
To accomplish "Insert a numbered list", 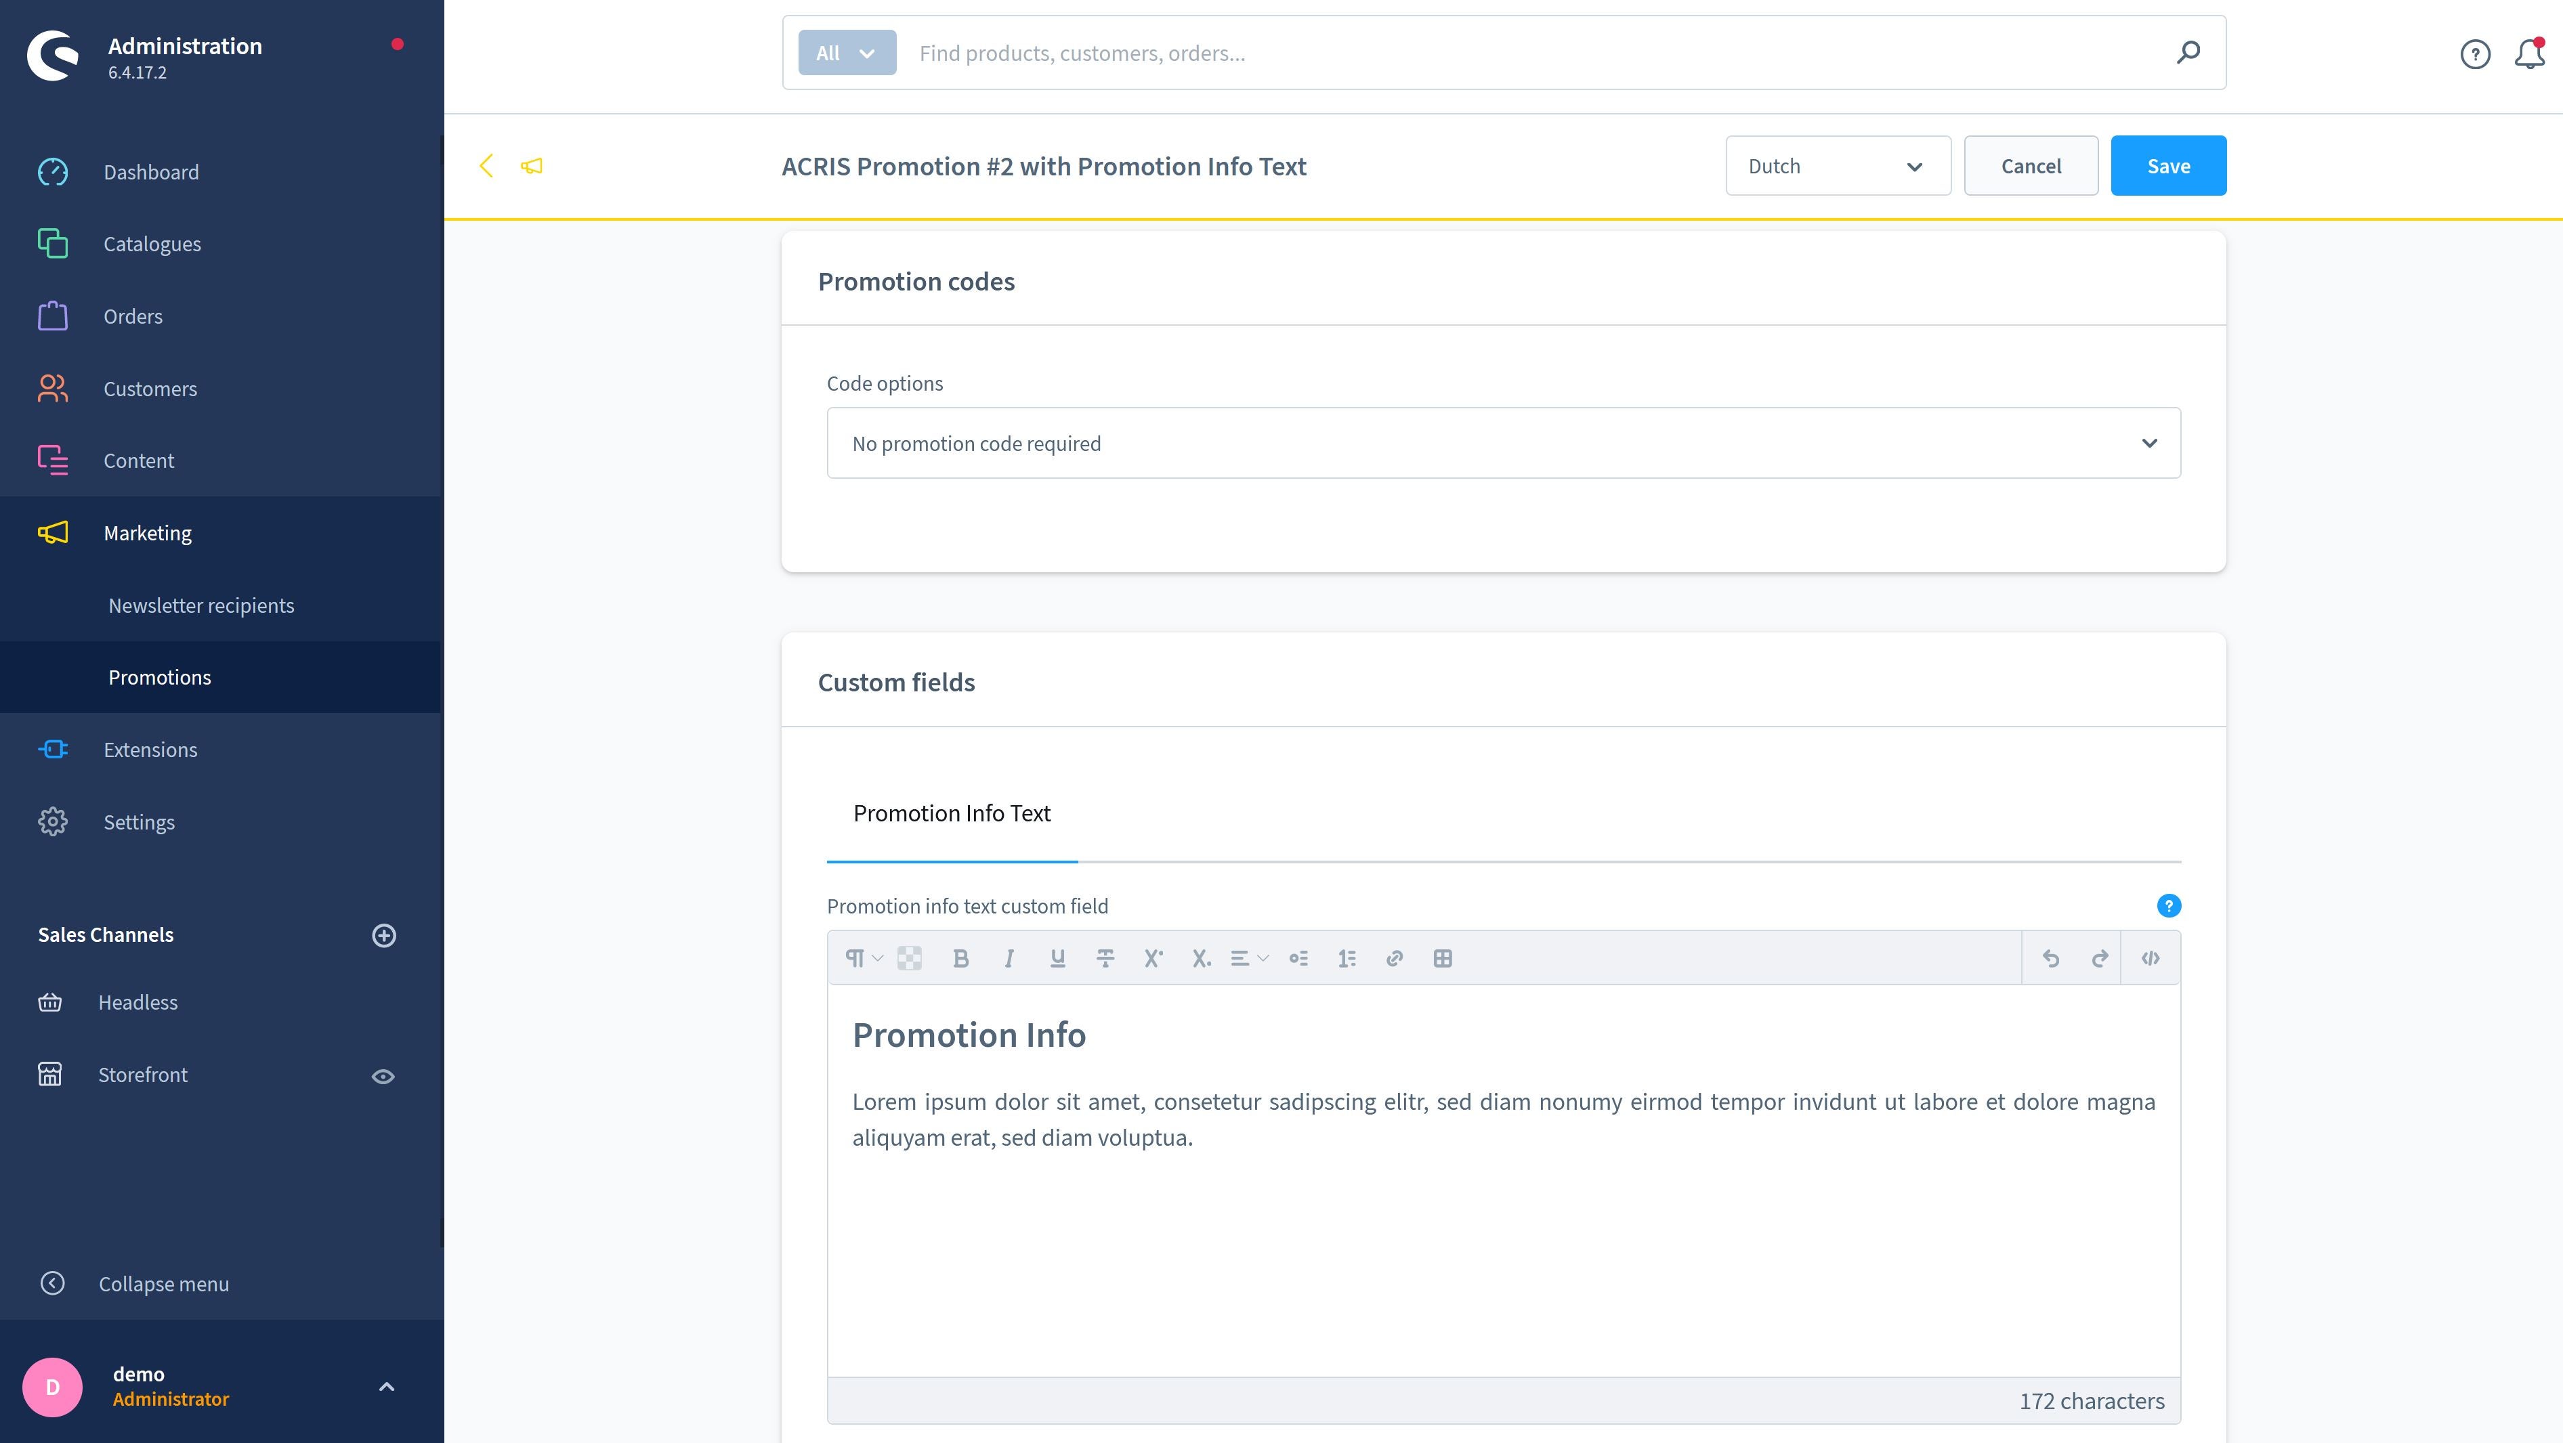I will (1346, 959).
